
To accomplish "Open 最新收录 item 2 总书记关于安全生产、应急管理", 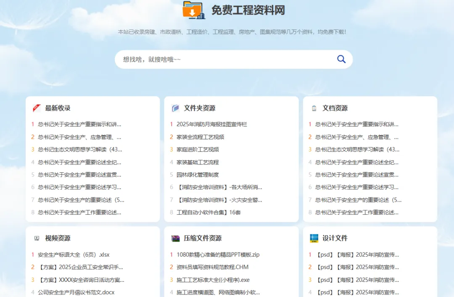I will [79, 137].
